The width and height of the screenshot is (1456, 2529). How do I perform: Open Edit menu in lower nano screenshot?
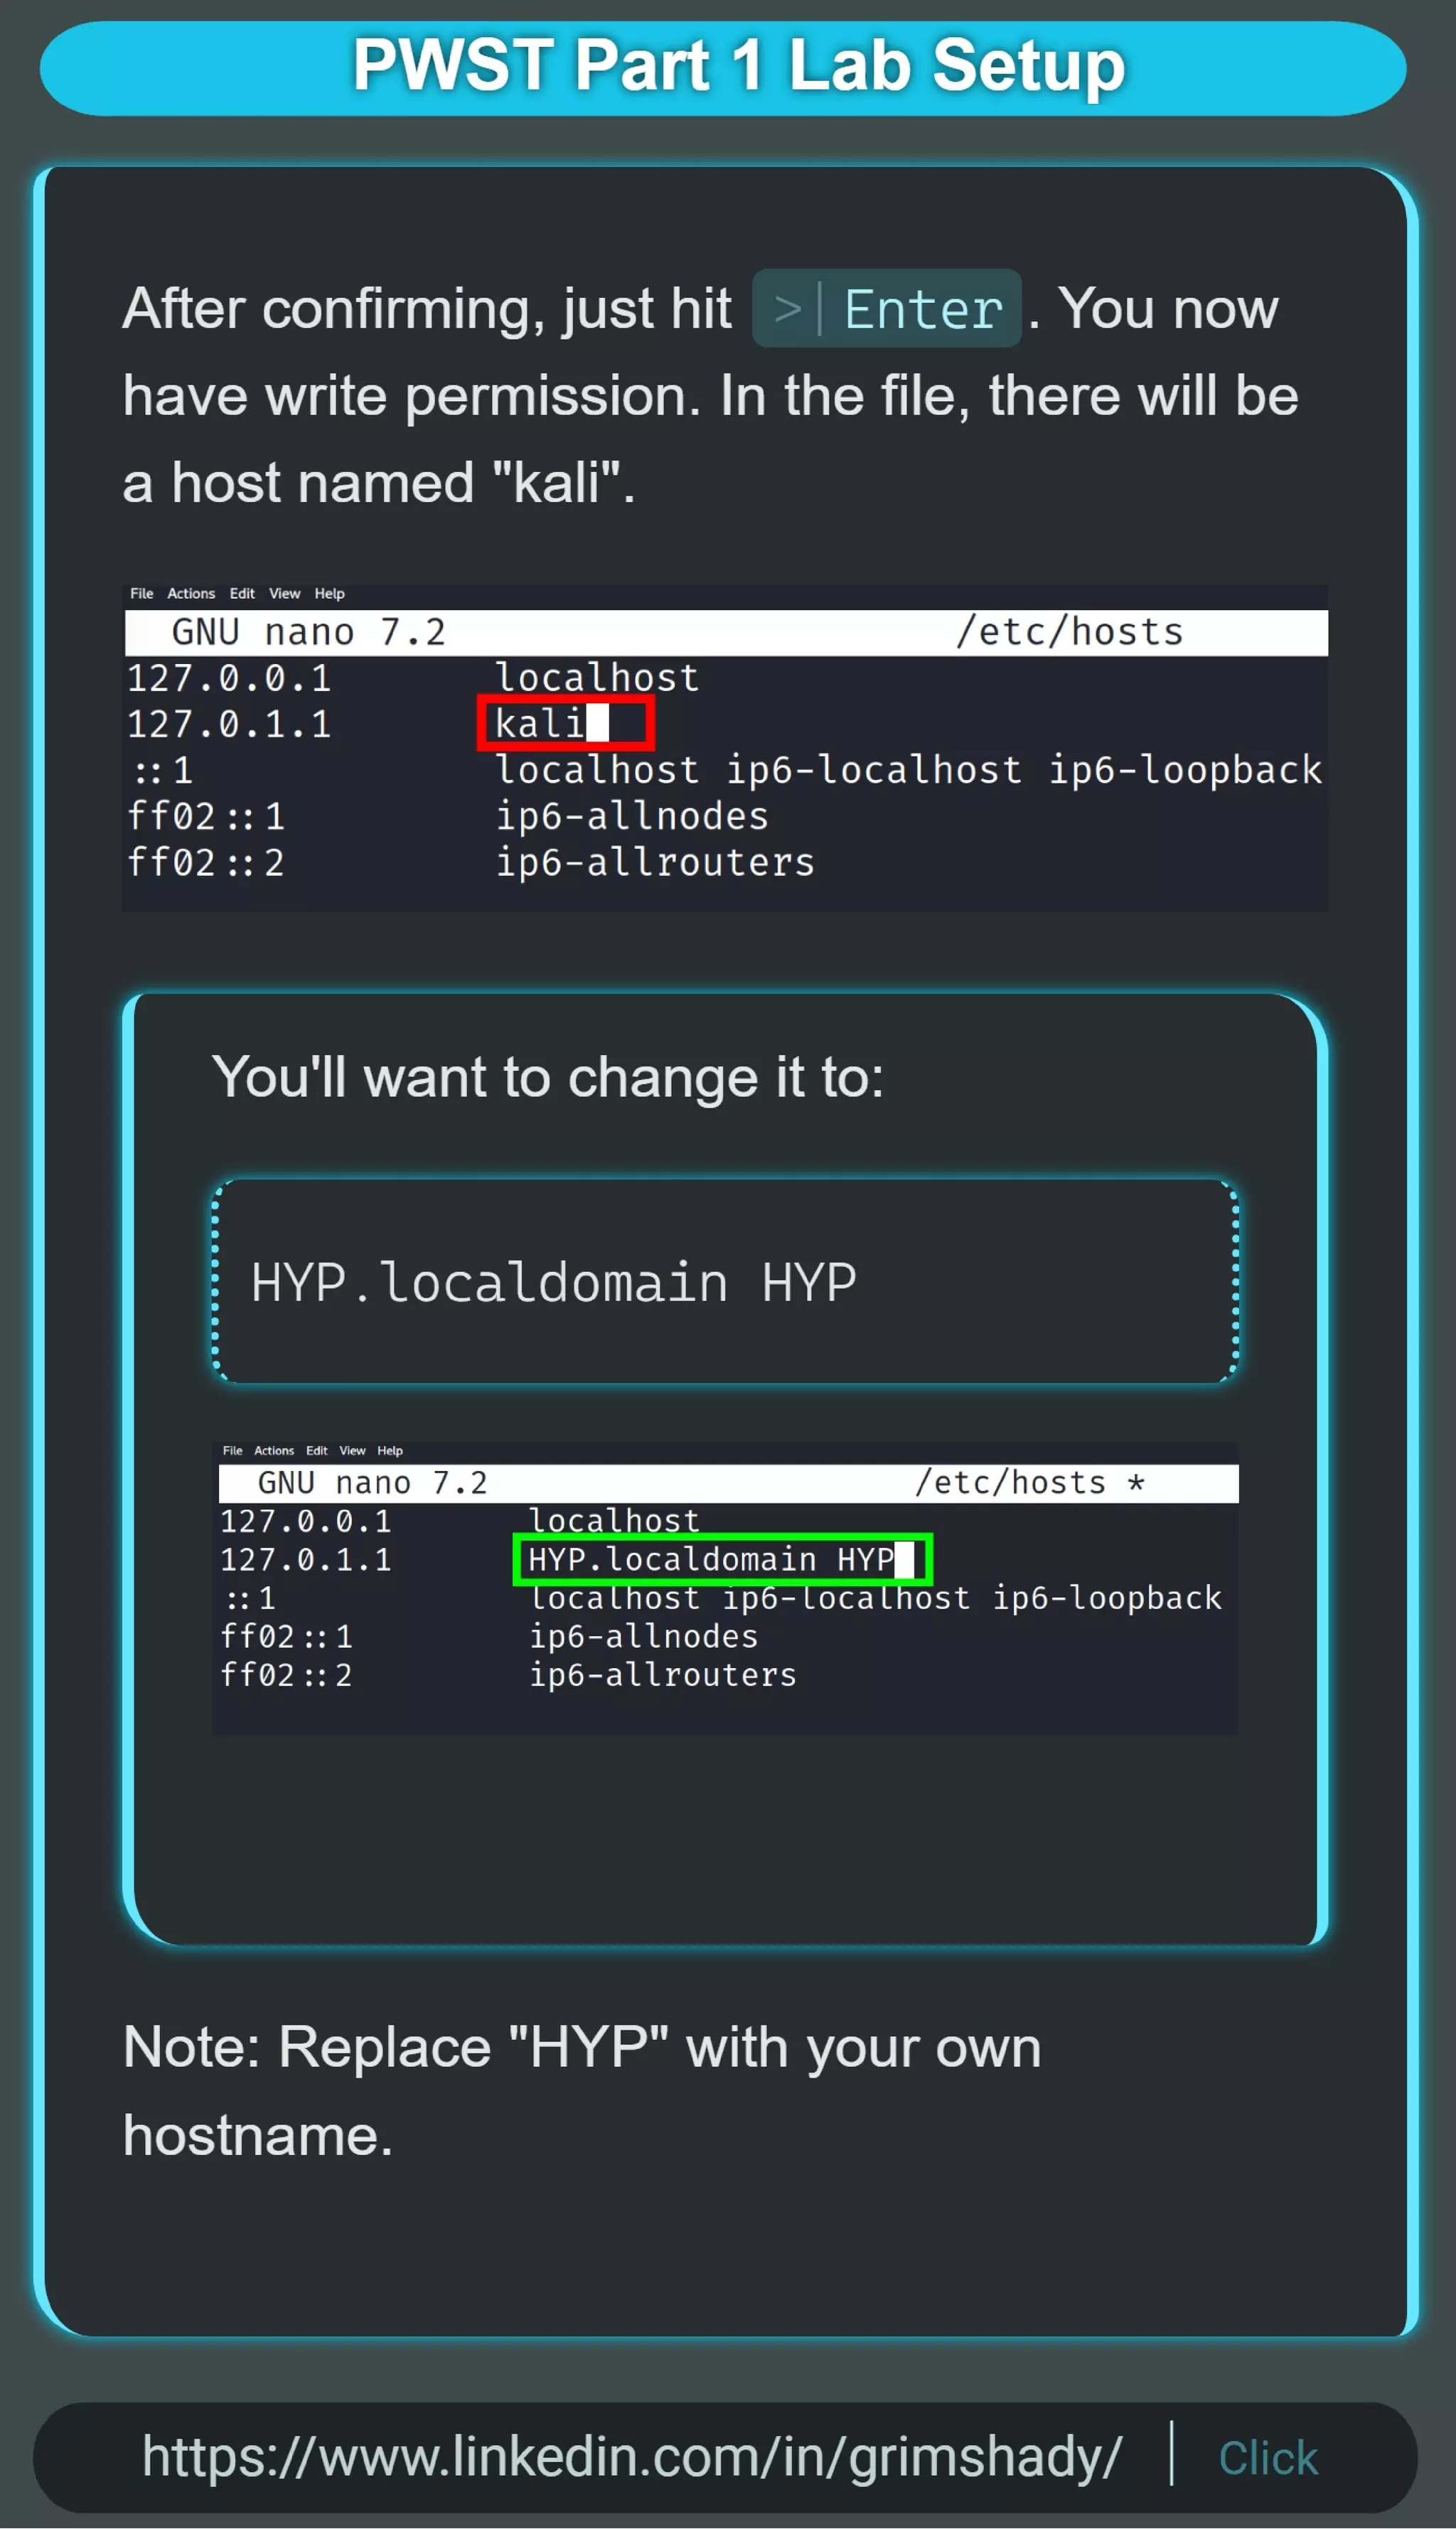click(317, 1450)
